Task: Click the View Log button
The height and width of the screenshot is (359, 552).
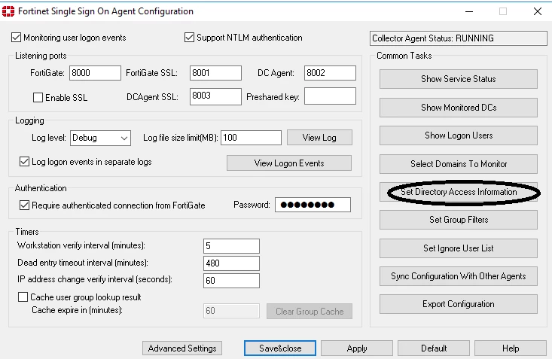Action: tap(319, 138)
